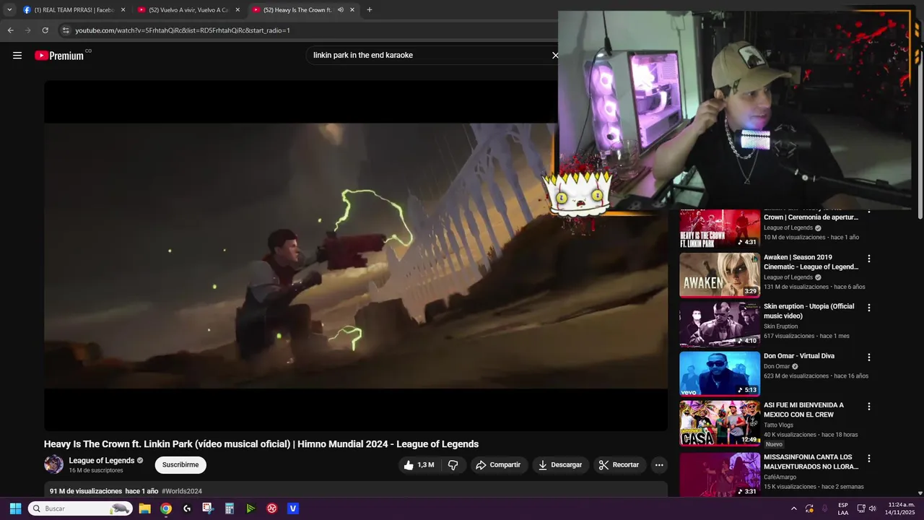Open the Skin eruption Utopia thumbnail
924x520 pixels.
[720, 324]
